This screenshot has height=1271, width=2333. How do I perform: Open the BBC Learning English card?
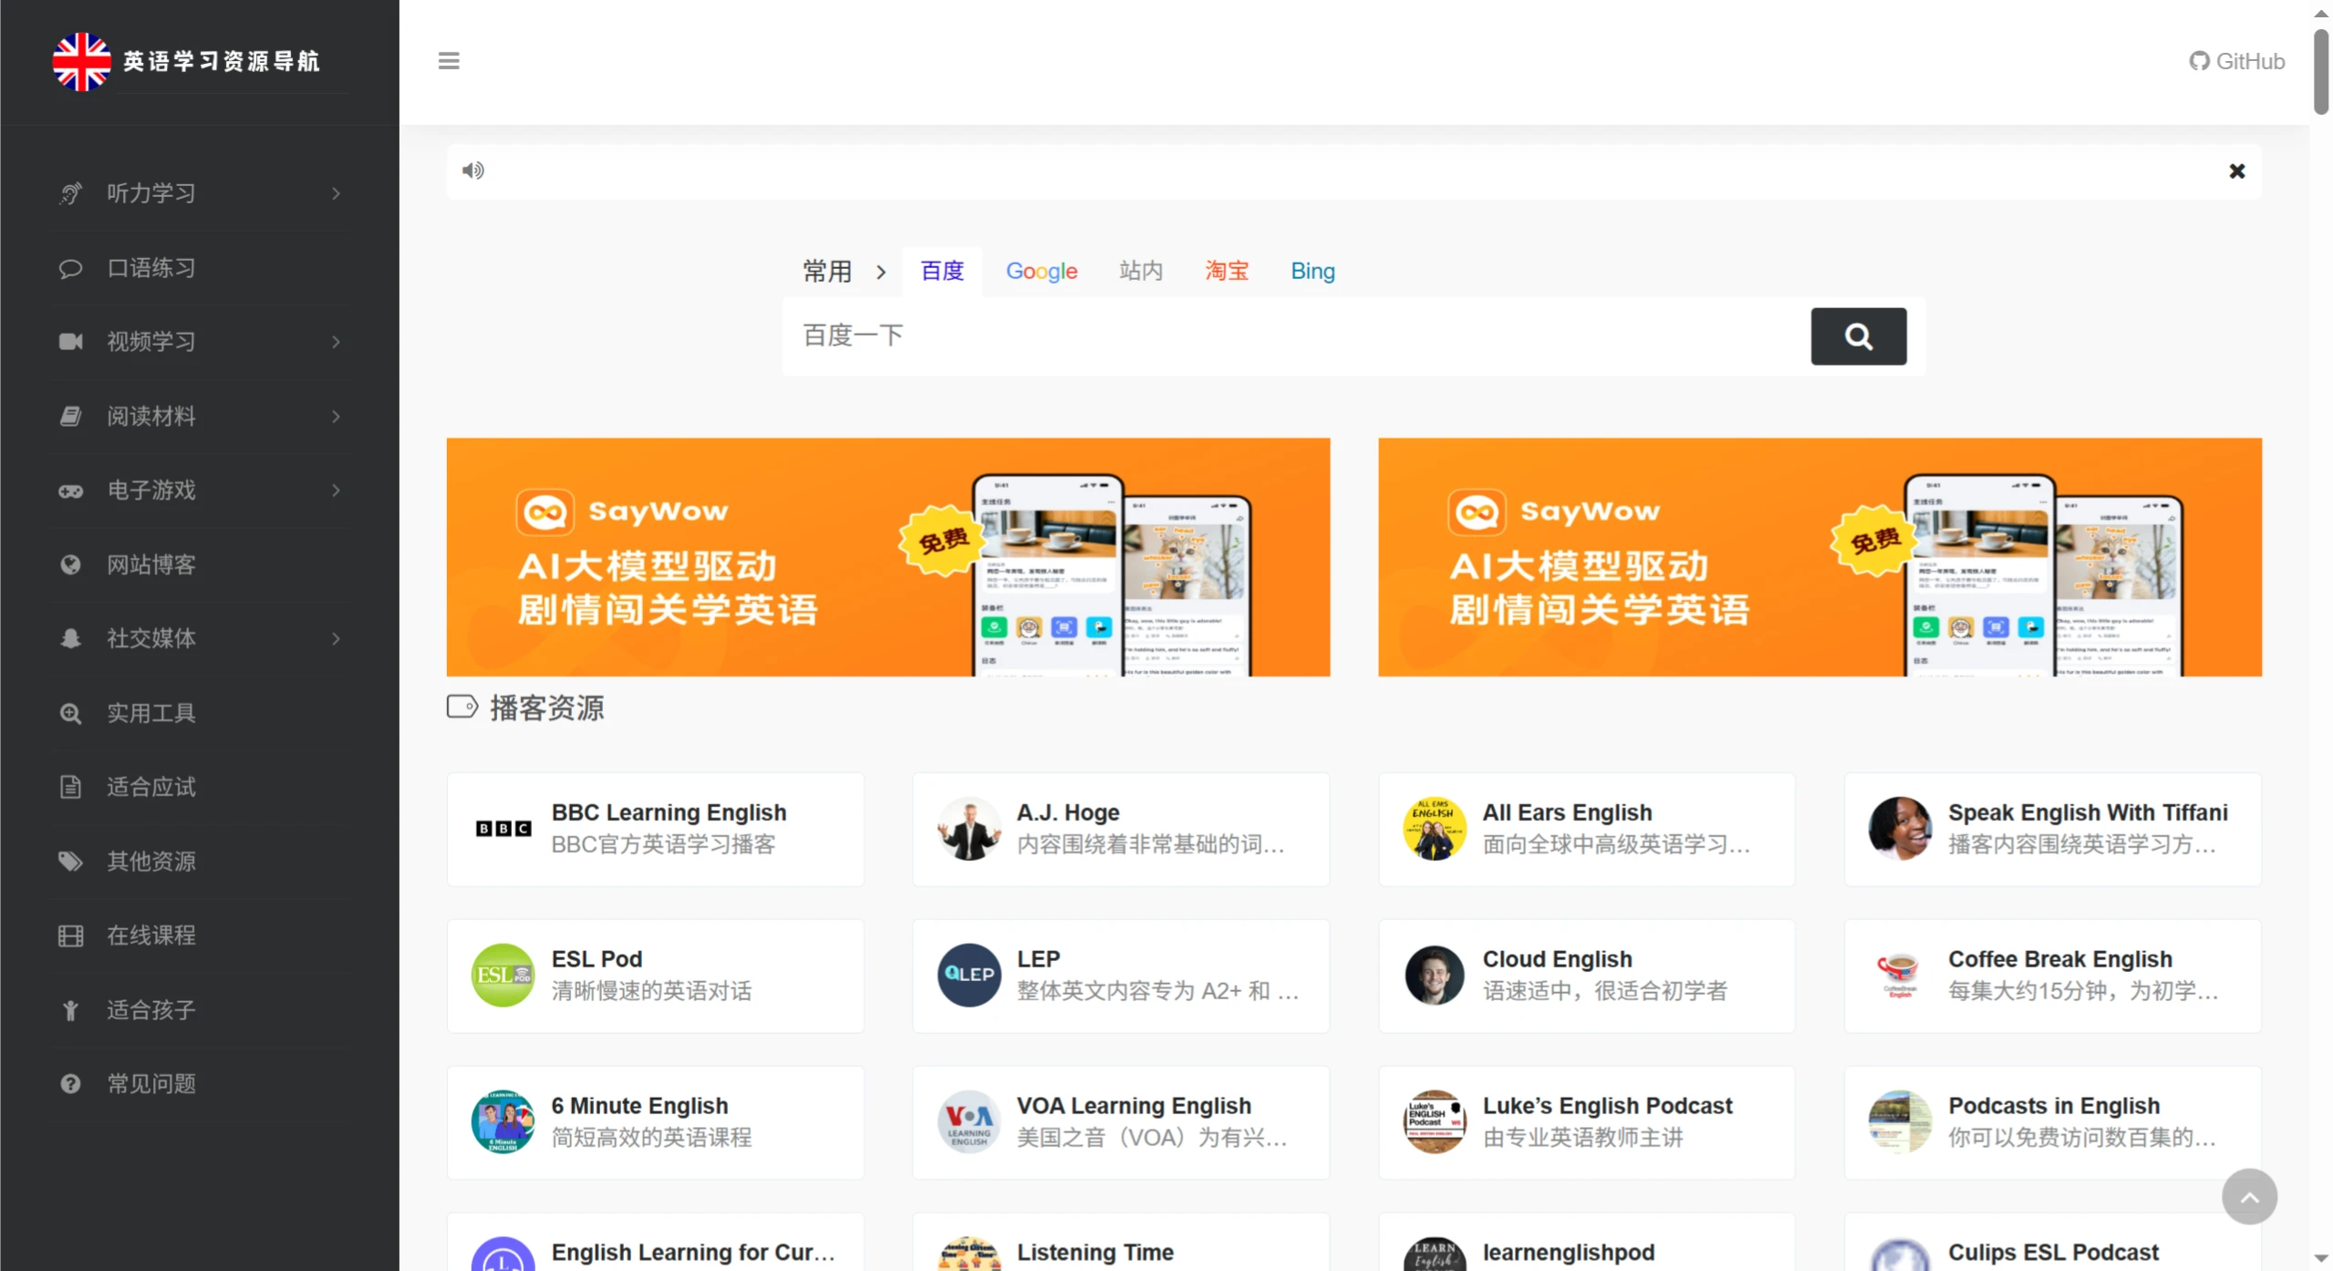pyautogui.click(x=655, y=829)
